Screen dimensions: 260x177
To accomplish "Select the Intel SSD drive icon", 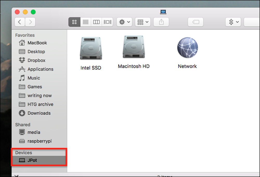I will pos(91,48).
